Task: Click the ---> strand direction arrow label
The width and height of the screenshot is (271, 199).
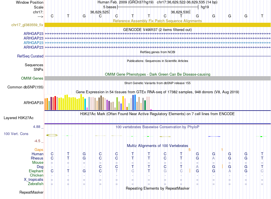Action: (x=41, y=16)
